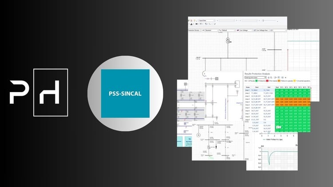Open the Low Voltage Area dropdown
The height and width of the screenshot is (187, 333).
(263, 30)
